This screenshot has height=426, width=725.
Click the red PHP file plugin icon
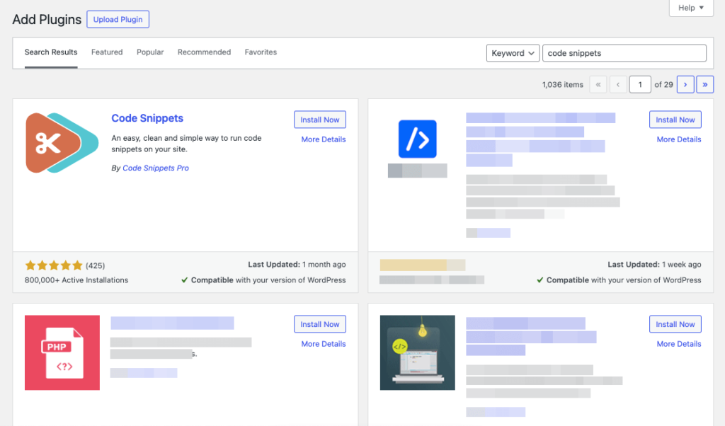pyautogui.click(x=62, y=352)
